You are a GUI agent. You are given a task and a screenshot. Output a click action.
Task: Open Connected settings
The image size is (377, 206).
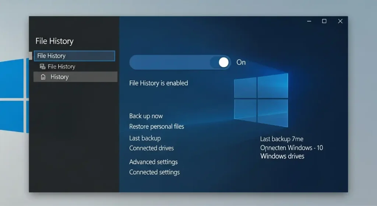[154, 172]
